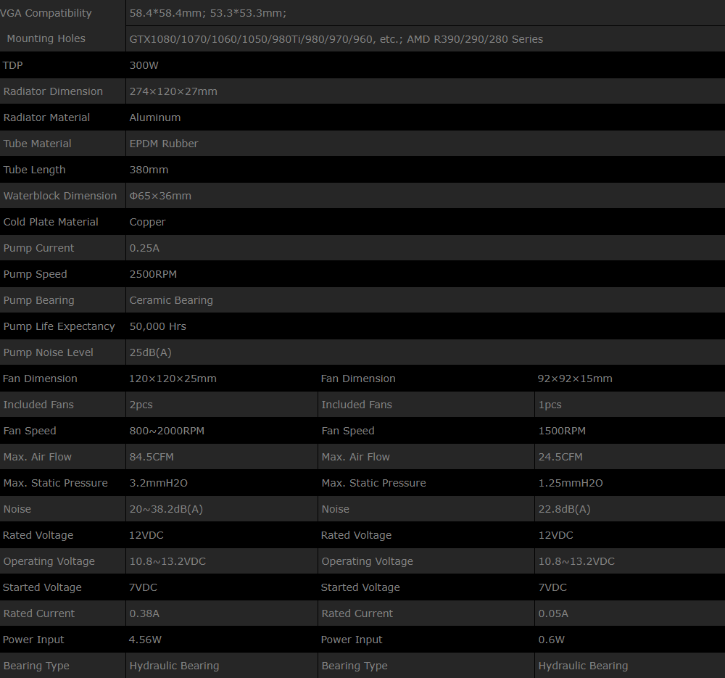The image size is (725, 678).
Task: Click the 300W TDP value
Action: click(144, 65)
